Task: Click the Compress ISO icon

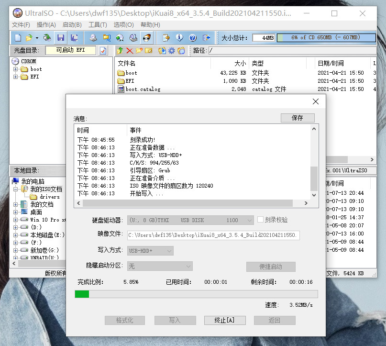Action: click(107, 38)
